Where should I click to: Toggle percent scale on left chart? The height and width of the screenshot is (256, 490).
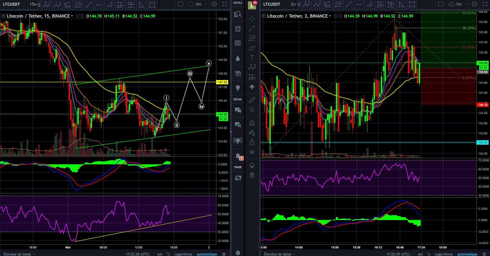(x=168, y=254)
